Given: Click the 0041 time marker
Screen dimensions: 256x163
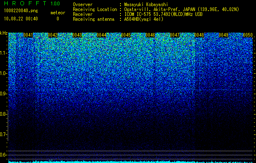Looking at the screenshot, I should click(x=28, y=35).
